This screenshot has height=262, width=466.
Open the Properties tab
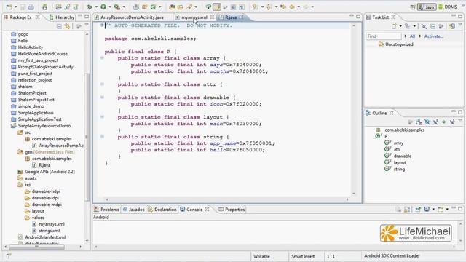[232, 210]
